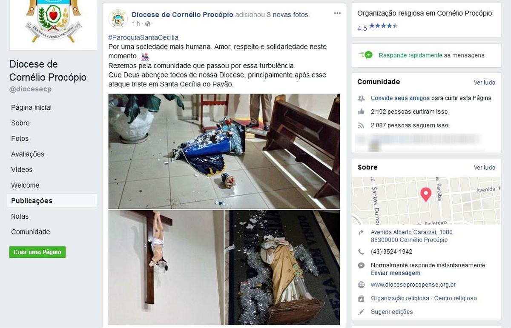Click the diocese avatar beside the post title
The image size is (511, 328).
click(x=118, y=18)
